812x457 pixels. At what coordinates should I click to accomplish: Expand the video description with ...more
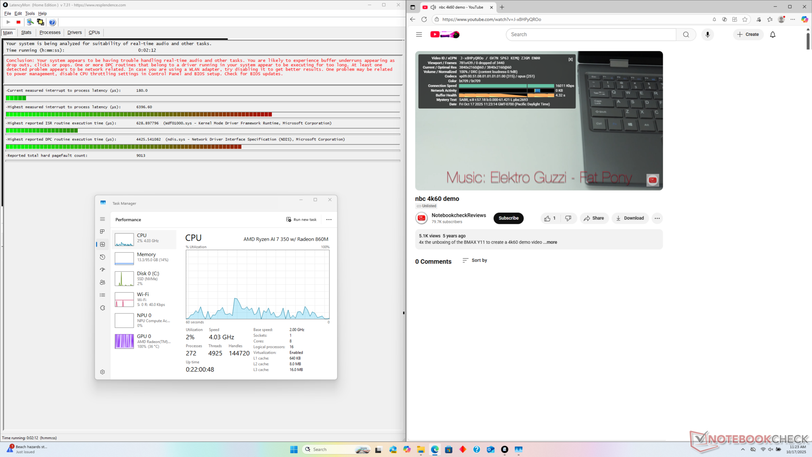(x=551, y=242)
